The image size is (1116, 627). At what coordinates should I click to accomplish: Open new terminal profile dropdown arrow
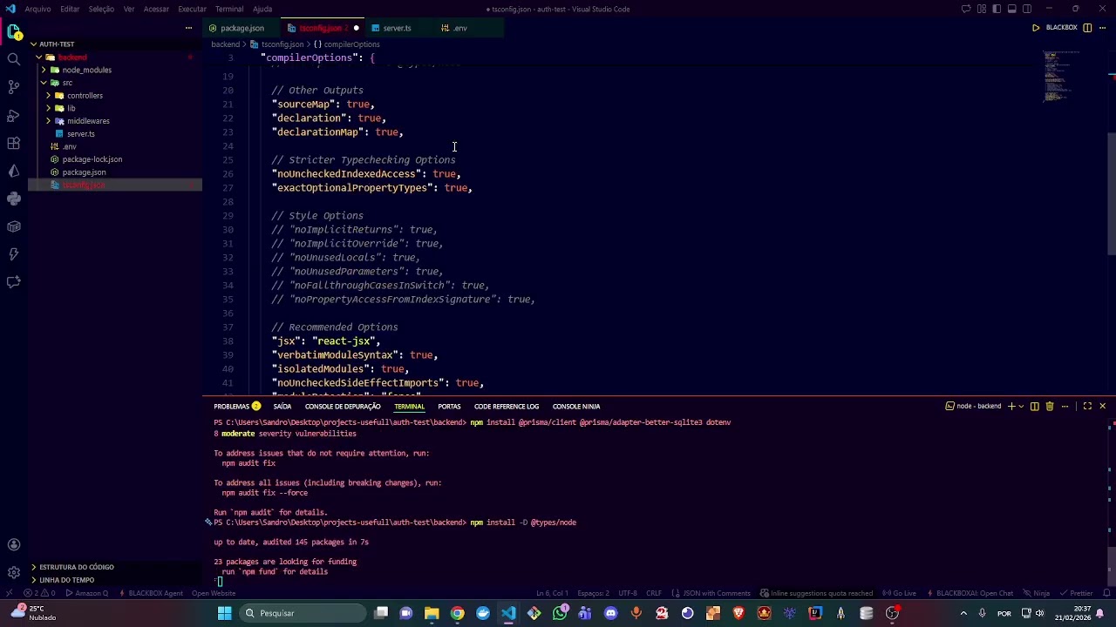point(1021,406)
